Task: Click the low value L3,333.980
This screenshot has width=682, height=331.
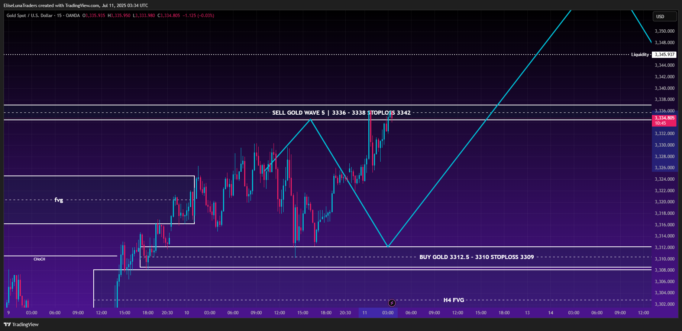Action: 144,16
